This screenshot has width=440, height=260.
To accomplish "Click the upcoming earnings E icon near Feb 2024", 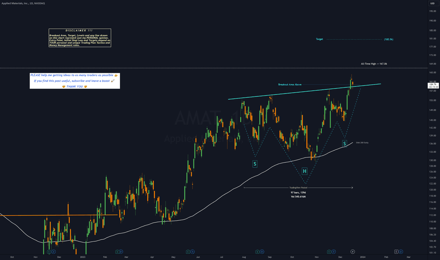I will (x=396, y=251).
